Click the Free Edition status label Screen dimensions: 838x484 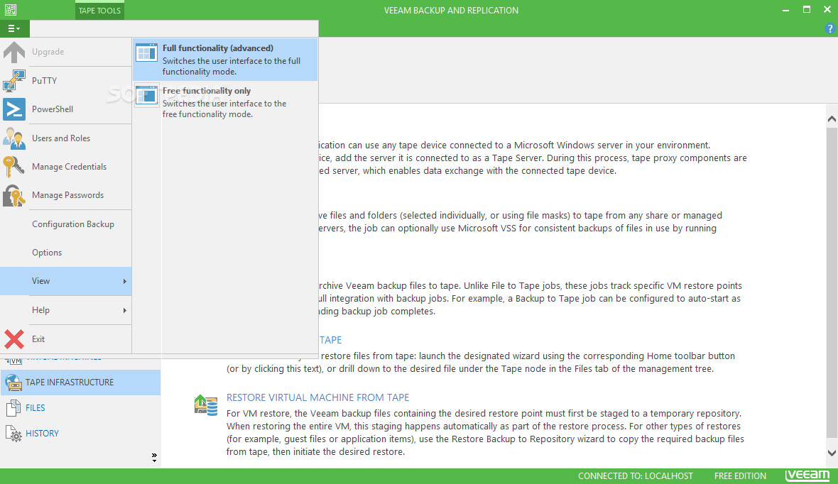tap(740, 476)
